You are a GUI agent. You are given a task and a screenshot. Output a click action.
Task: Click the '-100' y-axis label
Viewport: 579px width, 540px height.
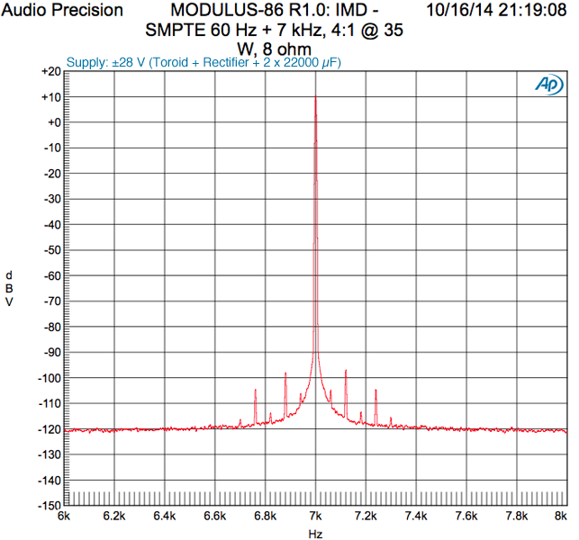(x=50, y=378)
